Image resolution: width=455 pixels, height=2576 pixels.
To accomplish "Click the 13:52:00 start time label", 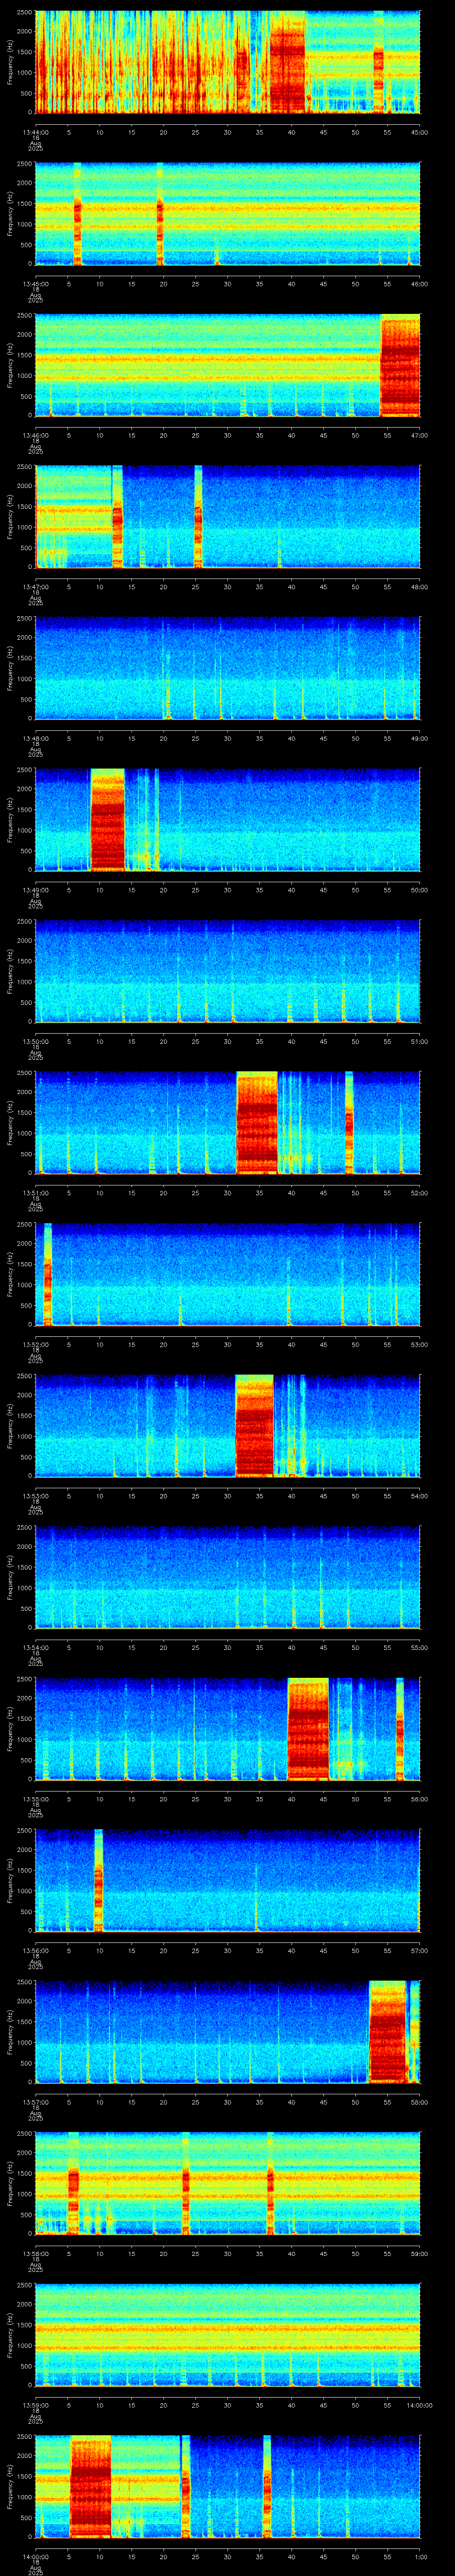I will (x=36, y=1344).
